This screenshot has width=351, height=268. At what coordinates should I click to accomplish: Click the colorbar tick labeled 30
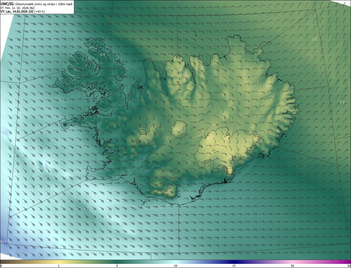click(292, 266)
